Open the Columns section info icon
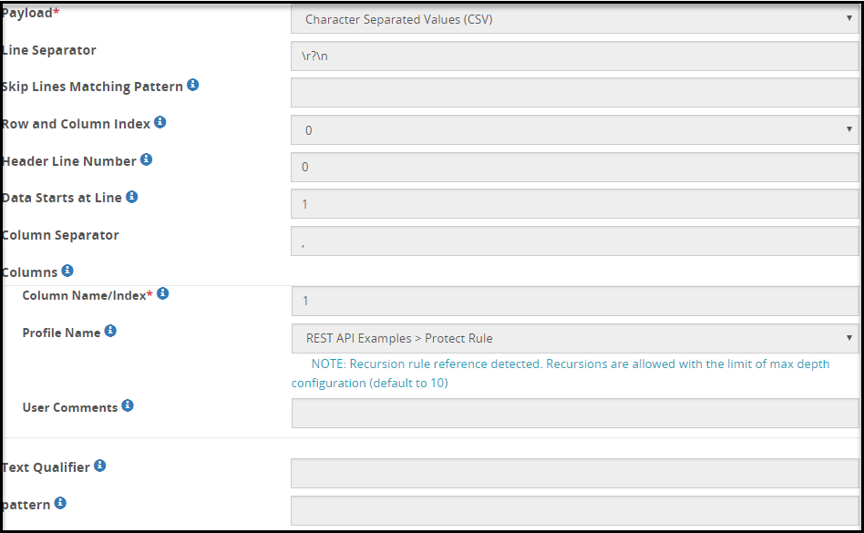This screenshot has height=533, width=864. (x=66, y=268)
